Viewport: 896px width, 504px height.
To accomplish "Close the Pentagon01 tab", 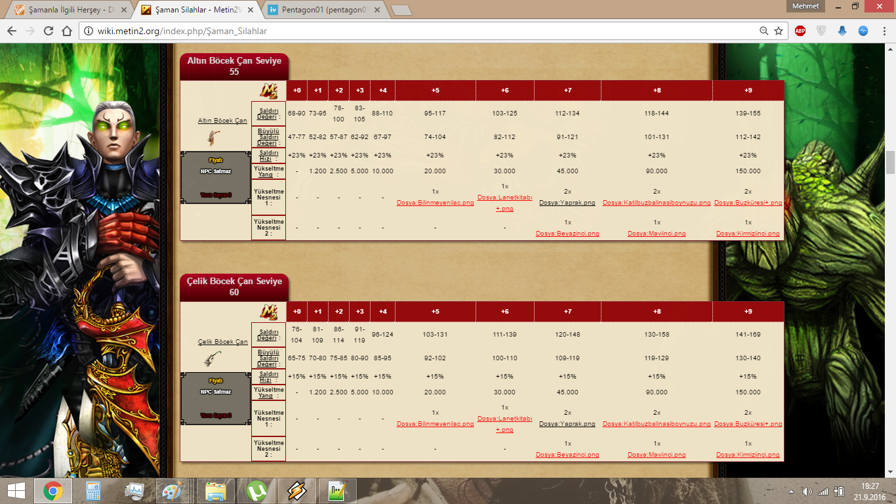I will coord(376,10).
